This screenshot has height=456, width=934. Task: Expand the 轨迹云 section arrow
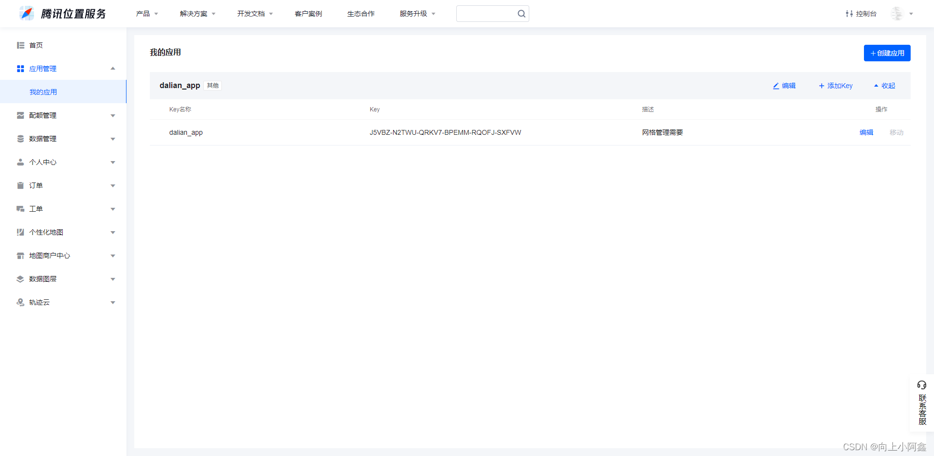pos(113,302)
